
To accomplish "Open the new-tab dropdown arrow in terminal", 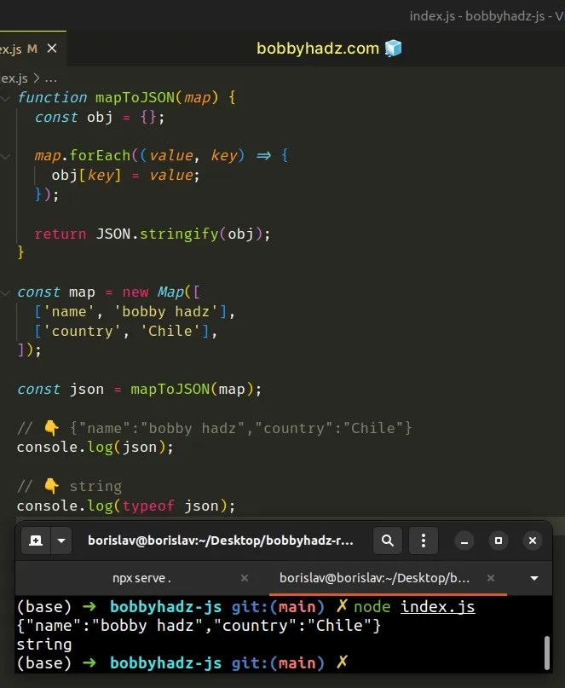I will (x=61, y=541).
